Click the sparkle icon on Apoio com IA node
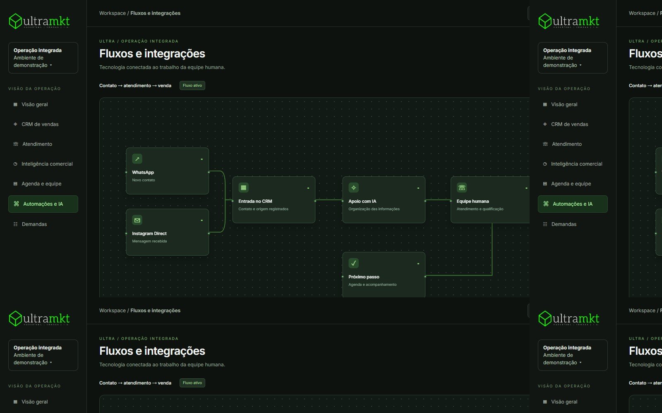 point(353,188)
